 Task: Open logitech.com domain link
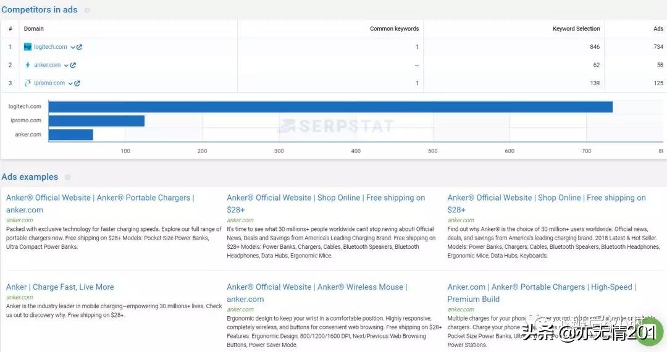50,47
